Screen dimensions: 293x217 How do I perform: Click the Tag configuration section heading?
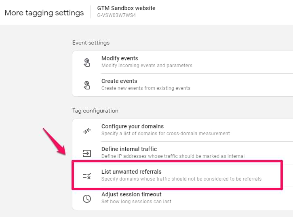pos(95,111)
